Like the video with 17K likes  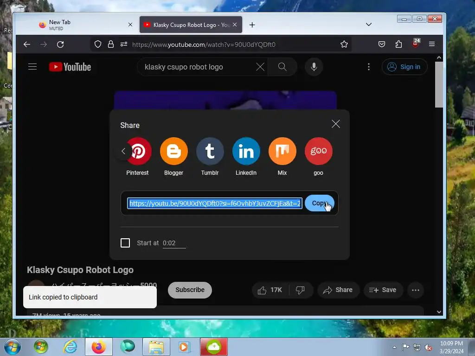[270, 290]
